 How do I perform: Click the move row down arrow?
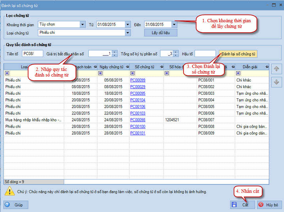(x=277, y=82)
